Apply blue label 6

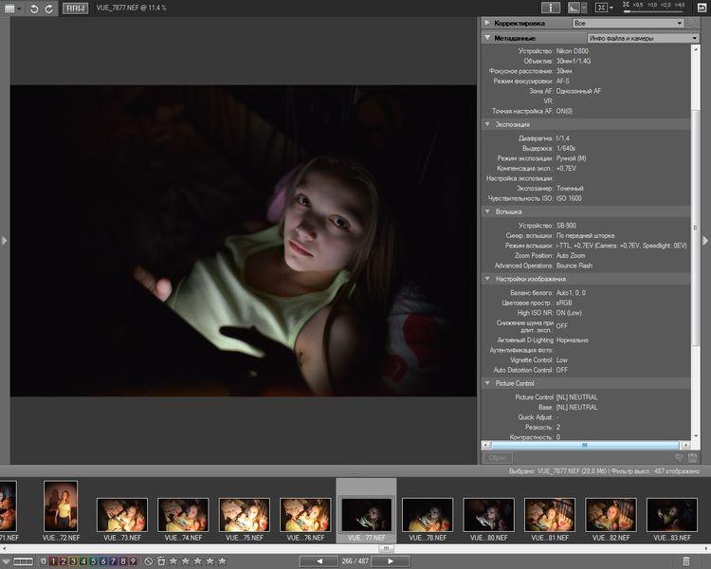point(103,561)
